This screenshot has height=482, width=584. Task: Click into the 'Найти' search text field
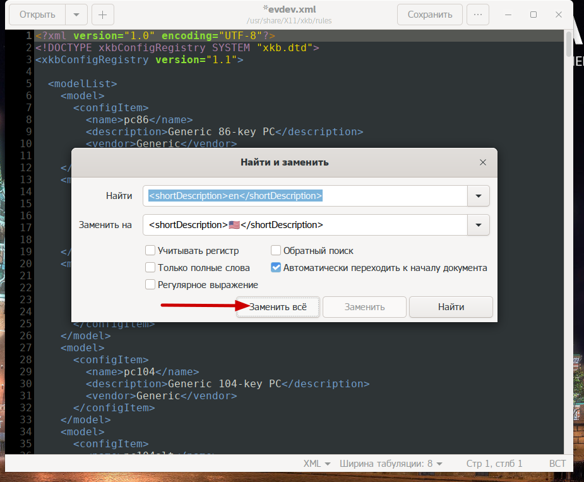(305, 196)
